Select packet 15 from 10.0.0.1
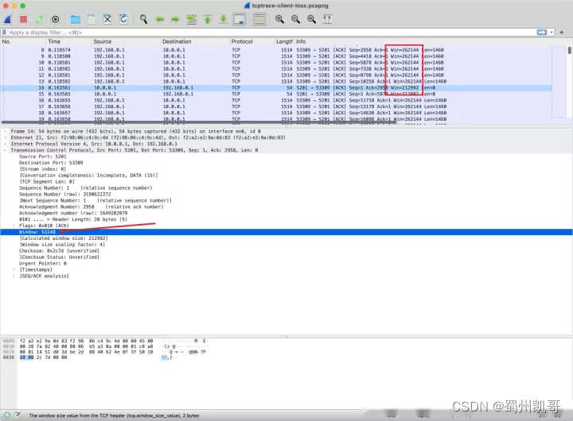This screenshot has height=421, width=573. [x=276, y=94]
